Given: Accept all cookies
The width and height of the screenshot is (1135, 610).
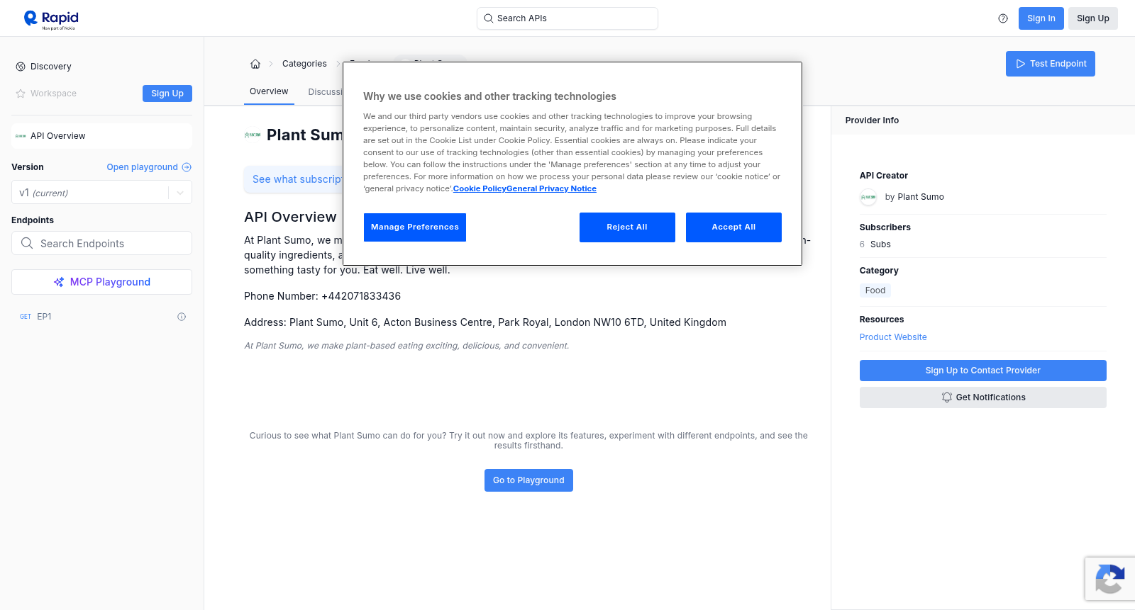Looking at the screenshot, I should pyautogui.click(x=733, y=227).
